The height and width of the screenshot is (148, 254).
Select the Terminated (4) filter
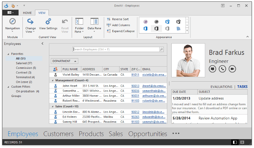(x=25, y=77)
